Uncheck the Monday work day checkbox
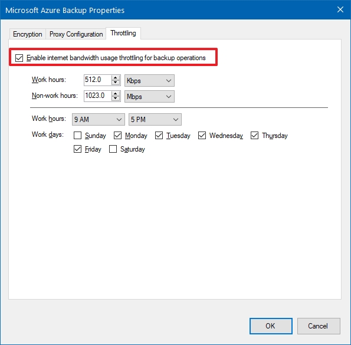 118,136
